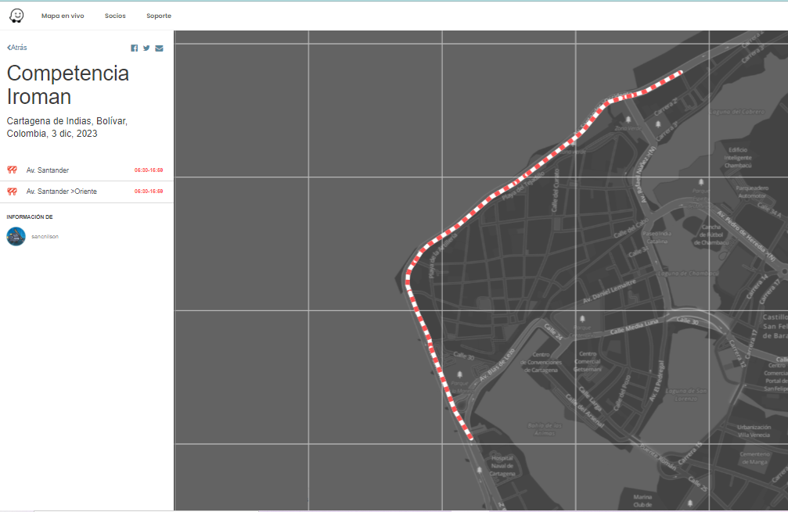Click the Laguna del Cabrero label
The height and width of the screenshot is (512, 788).
pos(736,112)
